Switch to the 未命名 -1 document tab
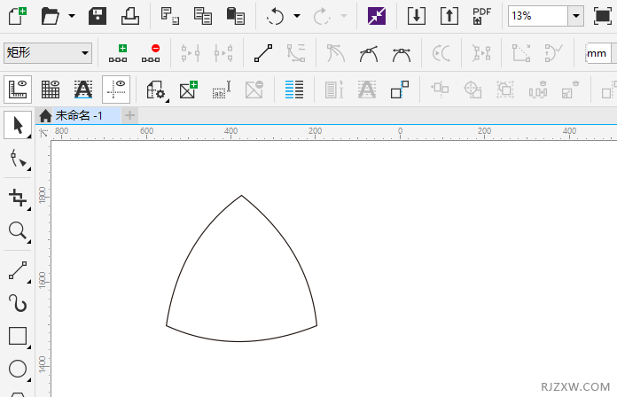Viewport: 617px width, 397px height. pos(79,116)
